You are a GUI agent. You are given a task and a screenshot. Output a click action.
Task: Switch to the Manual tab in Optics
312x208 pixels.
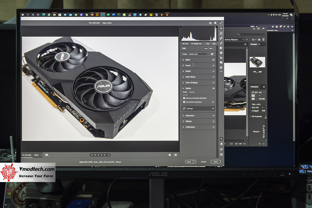[192, 92]
